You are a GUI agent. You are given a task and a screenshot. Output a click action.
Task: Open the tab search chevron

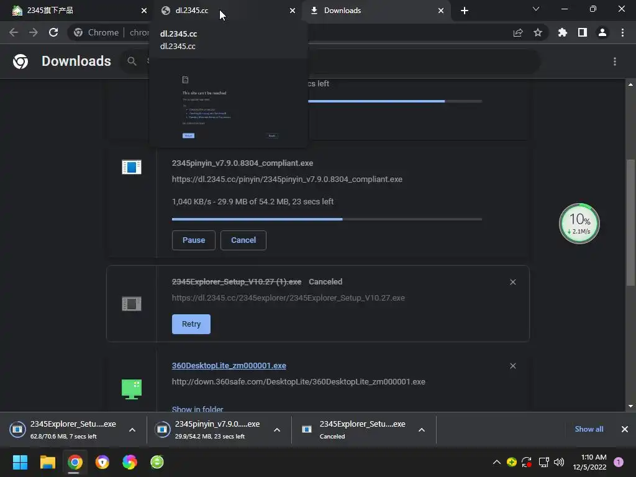(536, 9)
